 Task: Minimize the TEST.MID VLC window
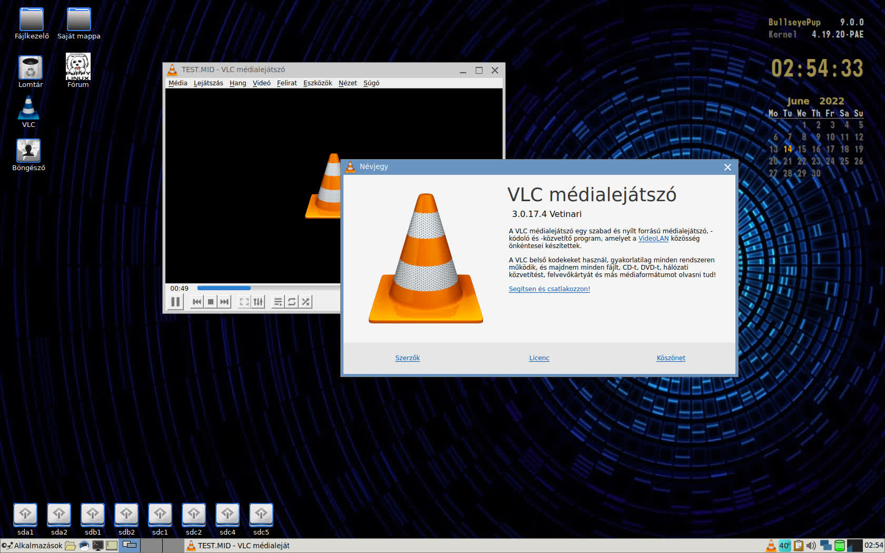pos(463,70)
